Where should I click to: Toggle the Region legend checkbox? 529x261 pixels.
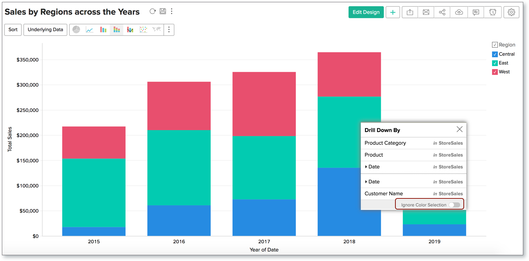(495, 45)
